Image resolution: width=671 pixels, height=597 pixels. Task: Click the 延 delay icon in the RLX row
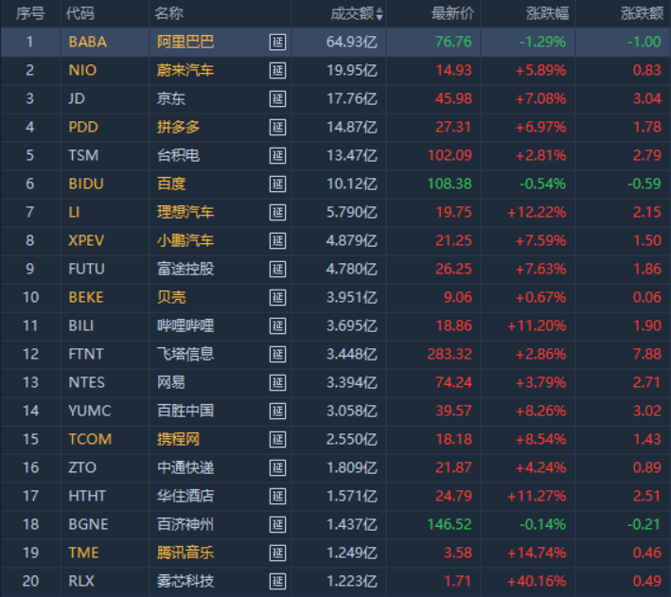pos(277,581)
